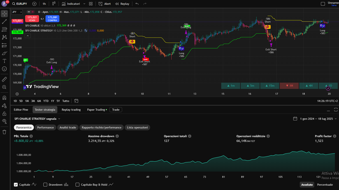Viewport: 339px width, 190px height.
Task: Click the add symbol plus icon
Action: pos(34,4)
